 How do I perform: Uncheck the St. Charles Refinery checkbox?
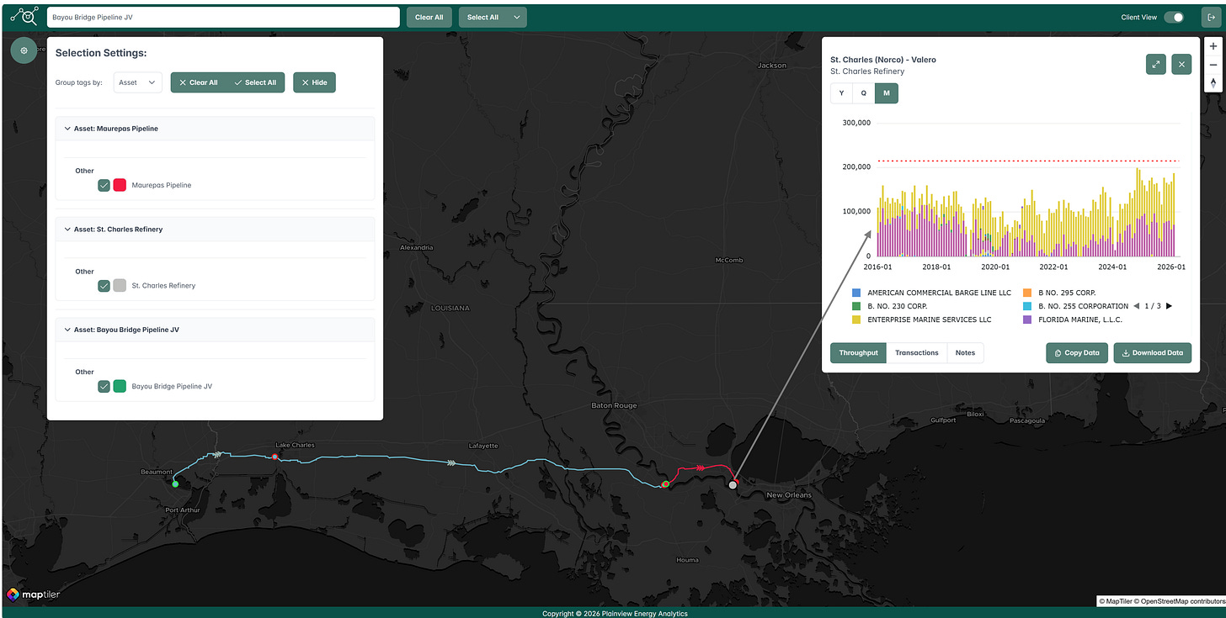pyautogui.click(x=104, y=286)
